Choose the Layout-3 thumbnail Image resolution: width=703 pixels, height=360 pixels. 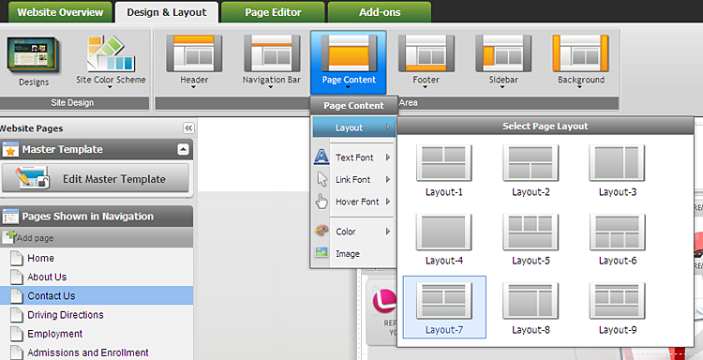point(617,163)
